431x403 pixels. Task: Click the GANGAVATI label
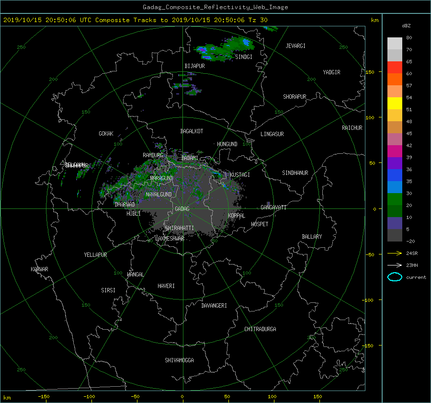pos(273,207)
